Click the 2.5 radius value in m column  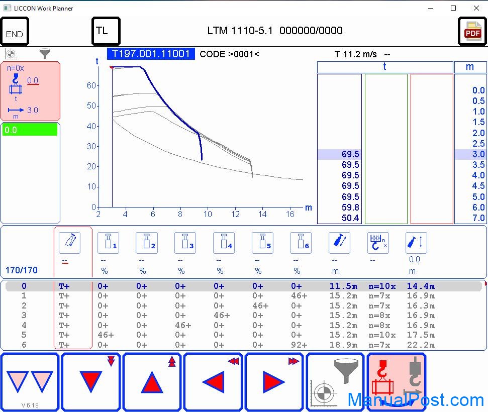point(478,144)
